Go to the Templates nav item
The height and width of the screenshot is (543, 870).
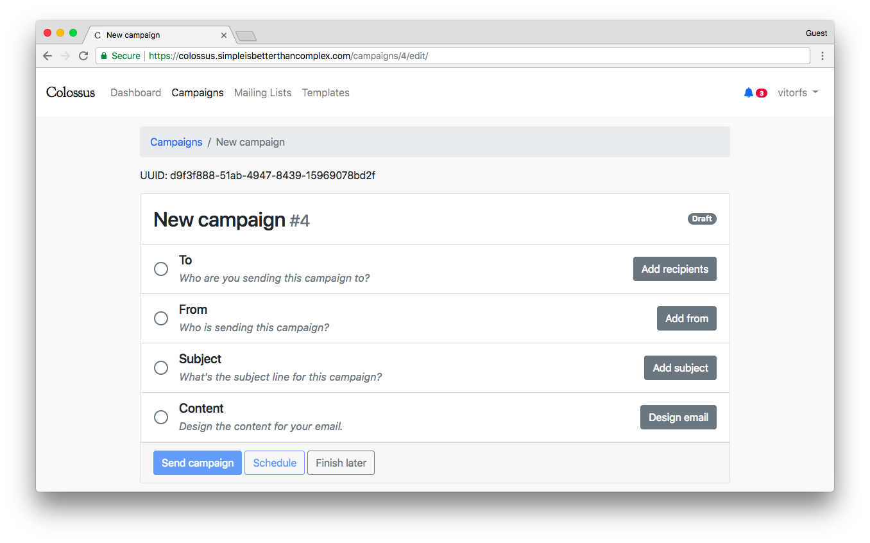(x=325, y=92)
